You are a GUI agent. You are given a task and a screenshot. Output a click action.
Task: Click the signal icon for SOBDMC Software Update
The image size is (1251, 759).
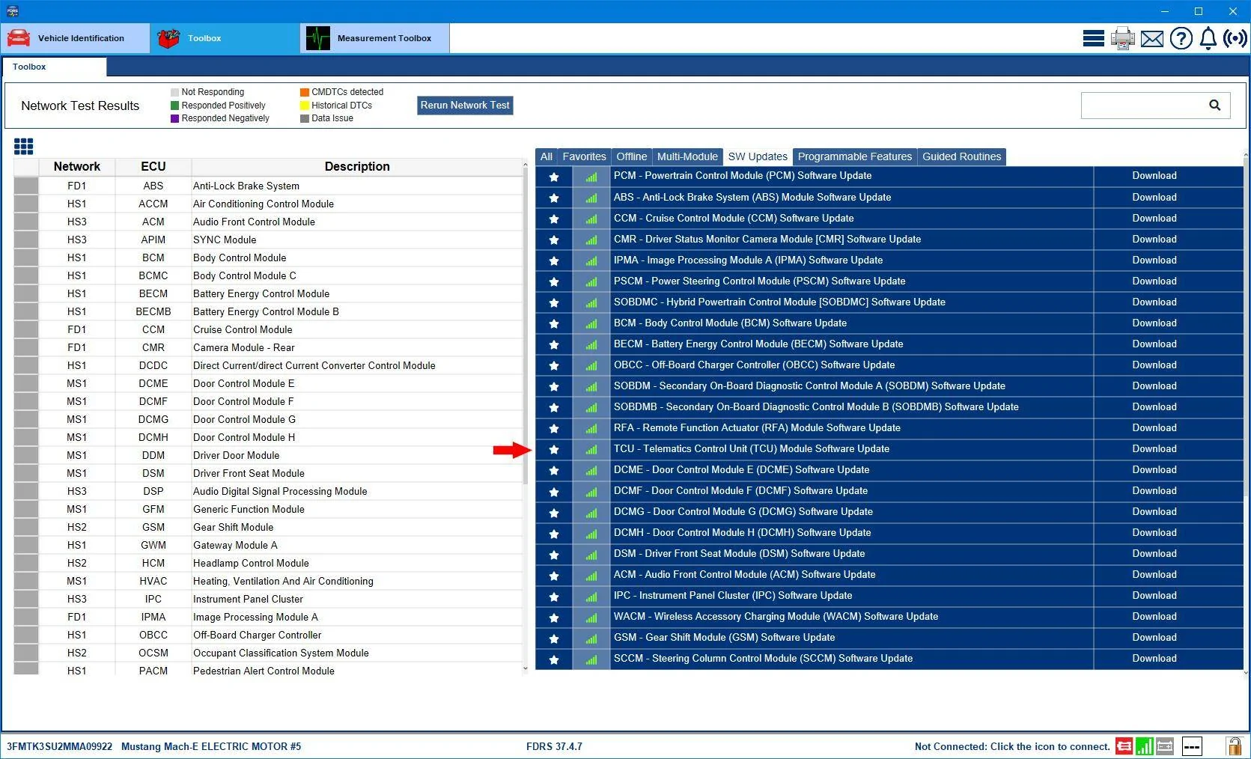pos(591,303)
